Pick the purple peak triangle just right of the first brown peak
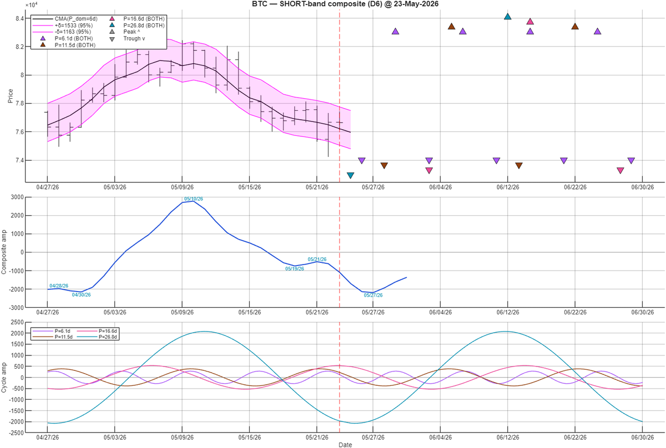This screenshot has width=666, height=448. pos(463,32)
